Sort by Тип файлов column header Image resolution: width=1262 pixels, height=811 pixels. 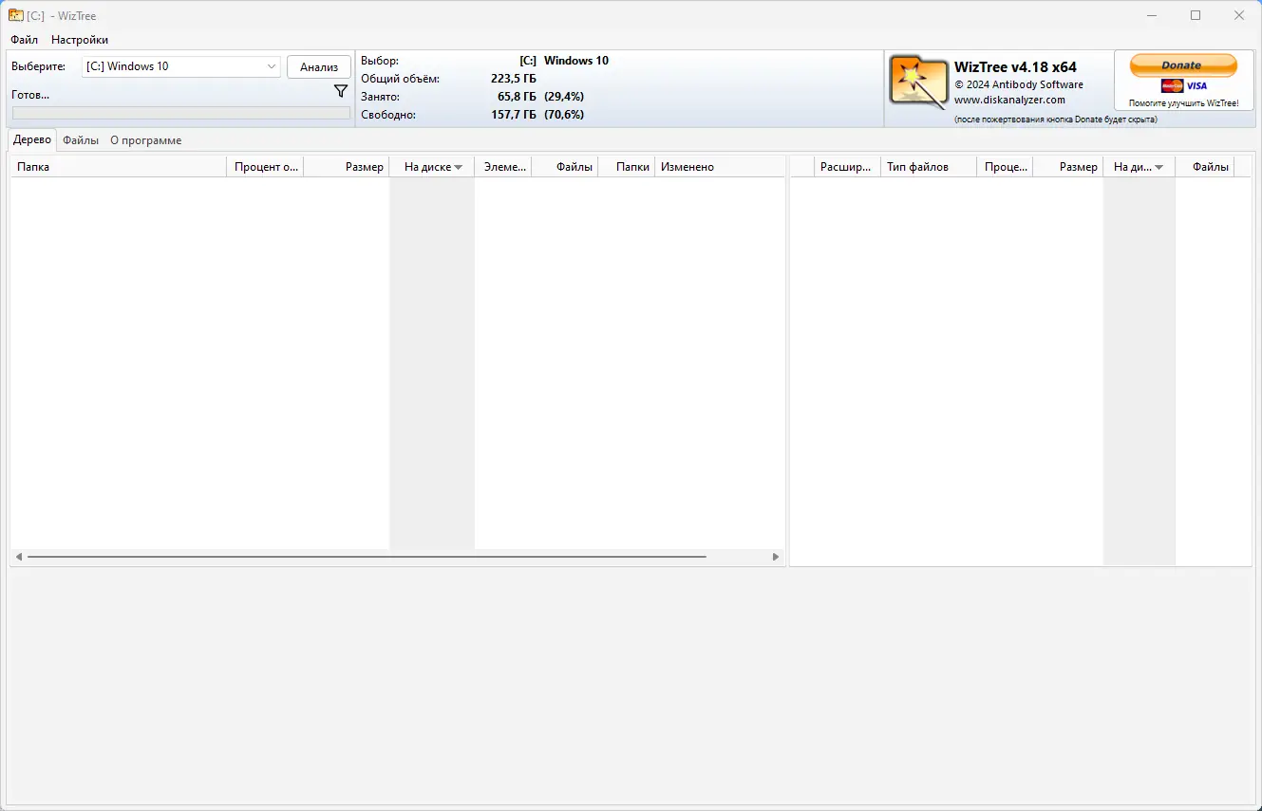pyautogui.click(x=928, y=167)
